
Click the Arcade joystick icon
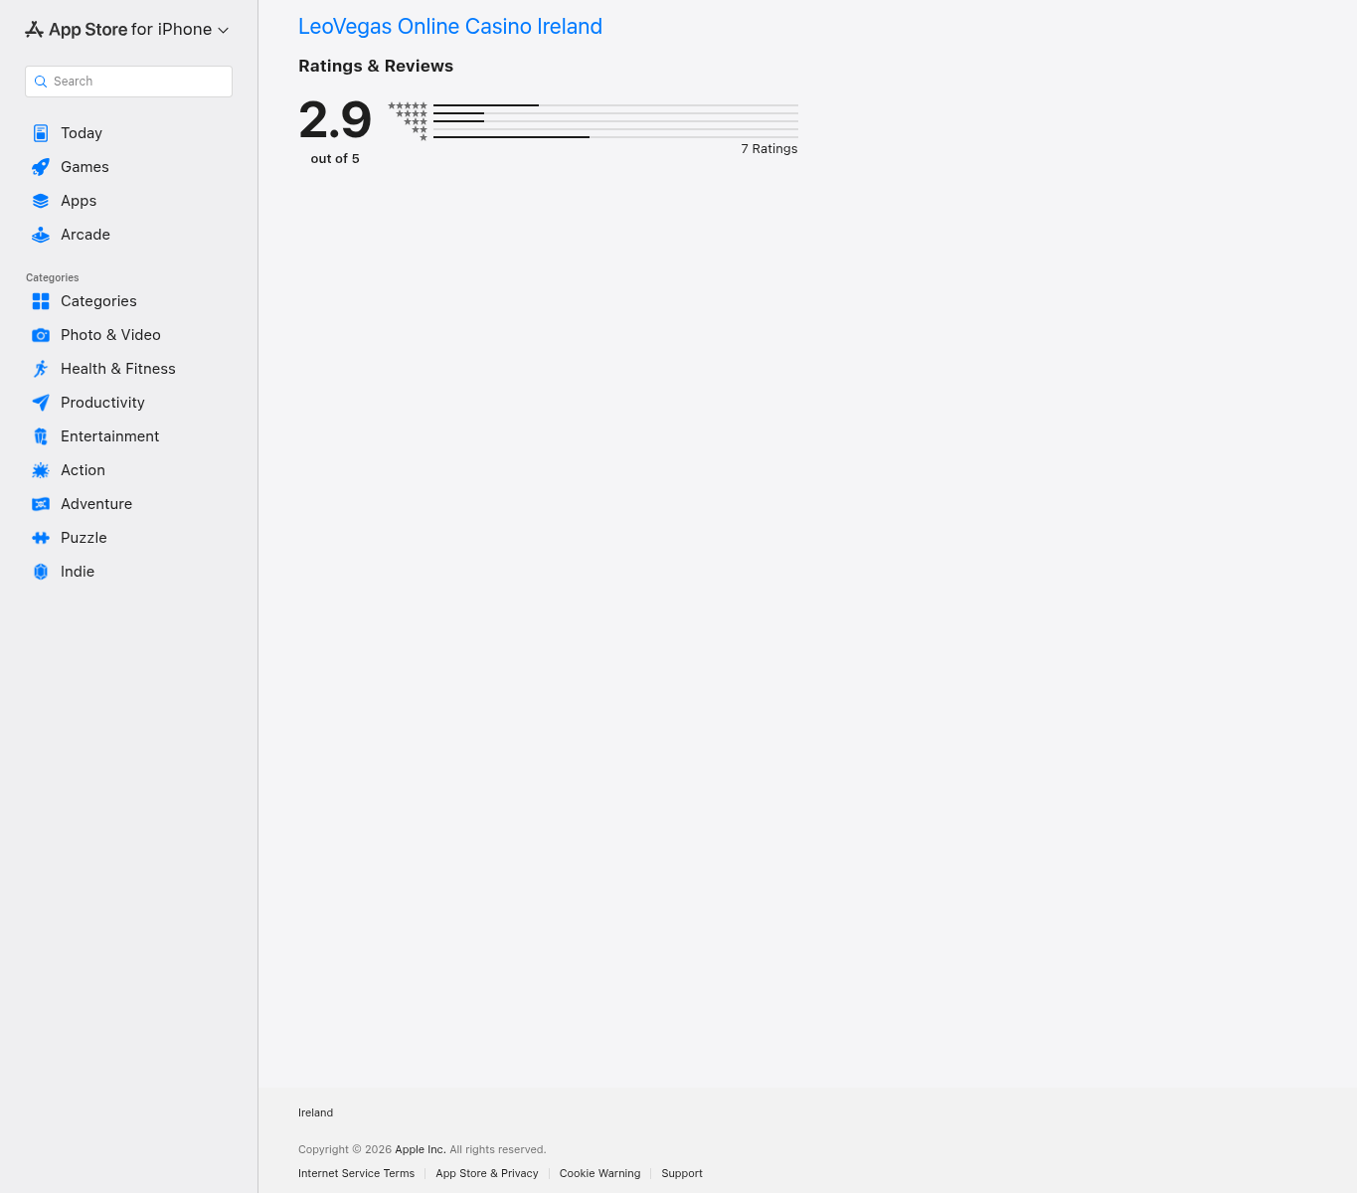tap(41, 235)
